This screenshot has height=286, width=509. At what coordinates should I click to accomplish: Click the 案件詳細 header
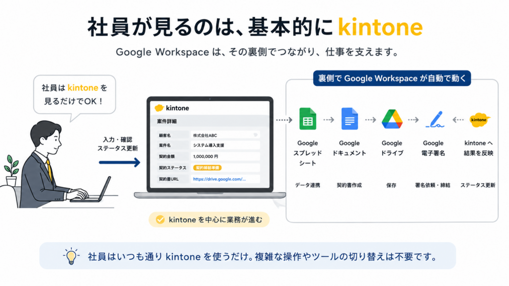click(167, 121)
